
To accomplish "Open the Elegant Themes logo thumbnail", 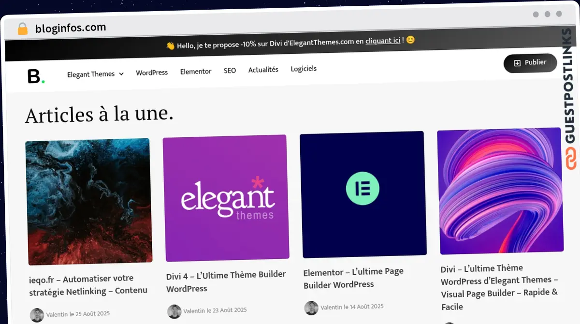I will (226, 198).
